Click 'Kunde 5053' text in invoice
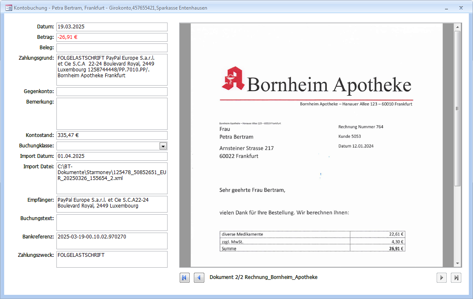 click(x=350, y=137)
